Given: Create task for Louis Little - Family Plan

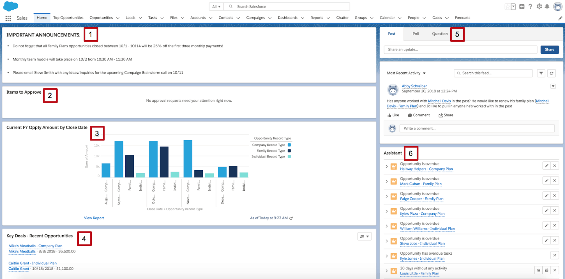Looking at the screenshot, I should point(538,270).
